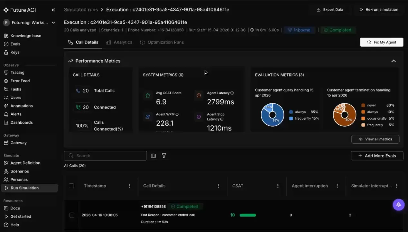
Task: Click the Alerts bell icon
Action: tap(6, 114)
